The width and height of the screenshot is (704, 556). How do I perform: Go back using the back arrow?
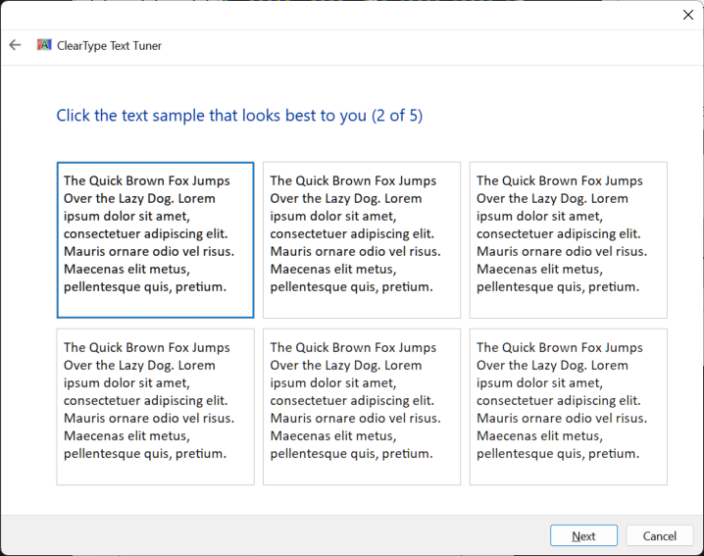[15, 45]
